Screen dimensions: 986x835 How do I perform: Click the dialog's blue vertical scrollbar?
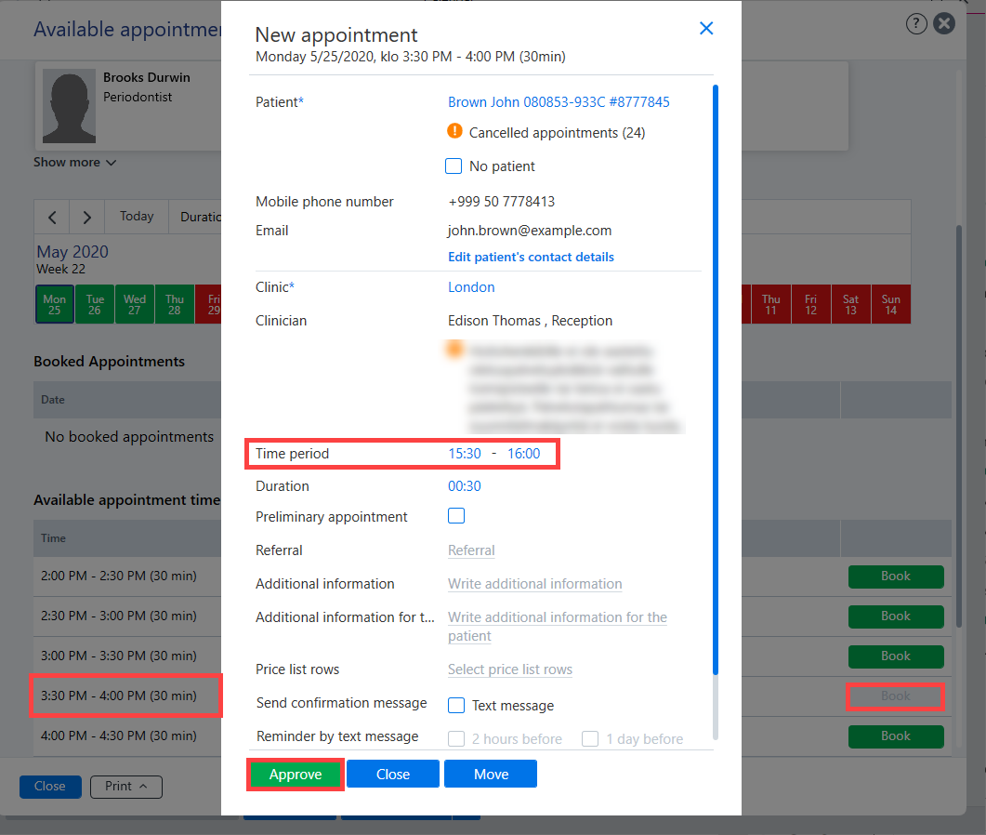[x=715, y=380]
